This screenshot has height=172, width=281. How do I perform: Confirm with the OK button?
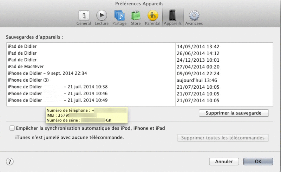(258, 161)
